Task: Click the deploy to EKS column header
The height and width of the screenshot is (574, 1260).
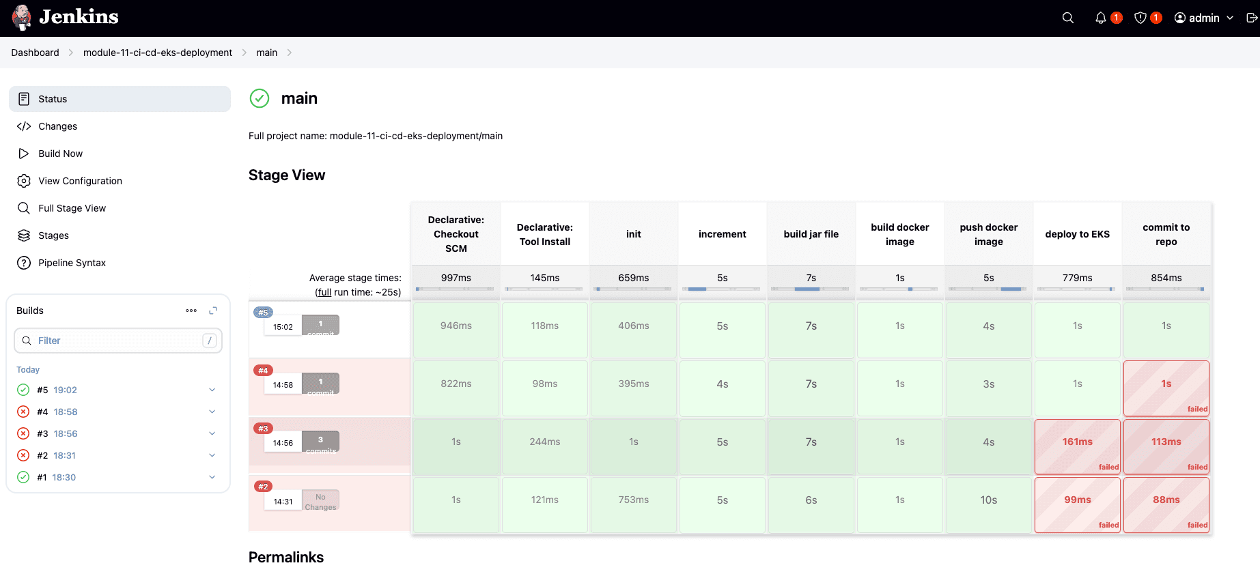Action: point(1078,234)
